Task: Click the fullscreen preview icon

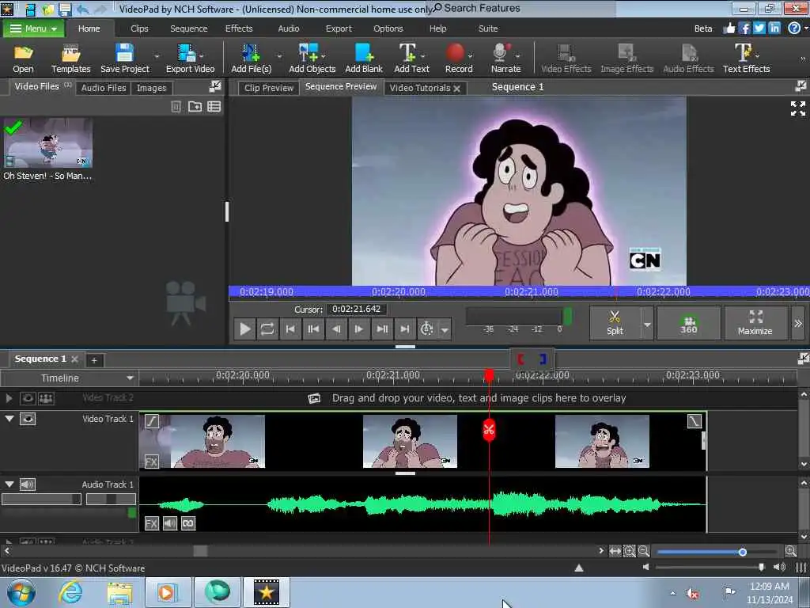Action: [x=797, y=108]
